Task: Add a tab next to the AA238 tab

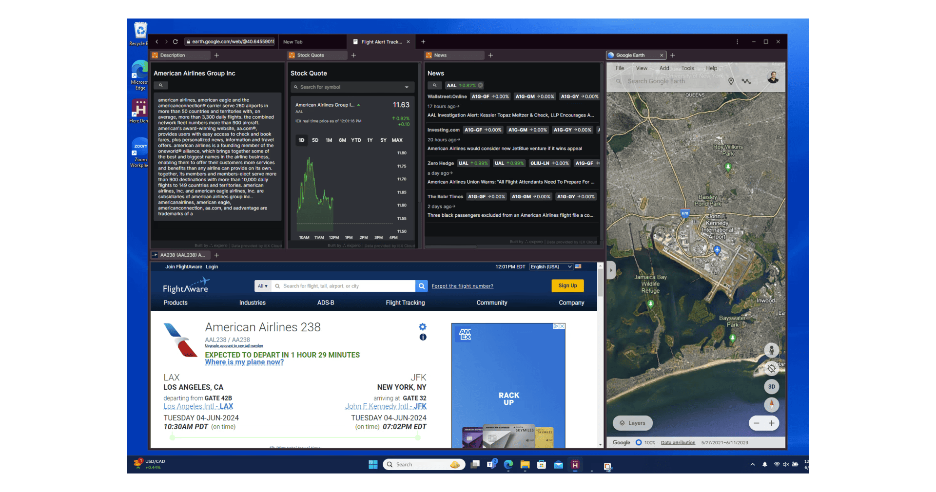Action: pos(216,255)
